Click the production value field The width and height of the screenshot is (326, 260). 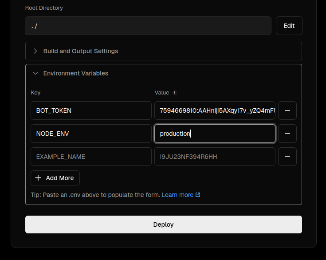215,134
